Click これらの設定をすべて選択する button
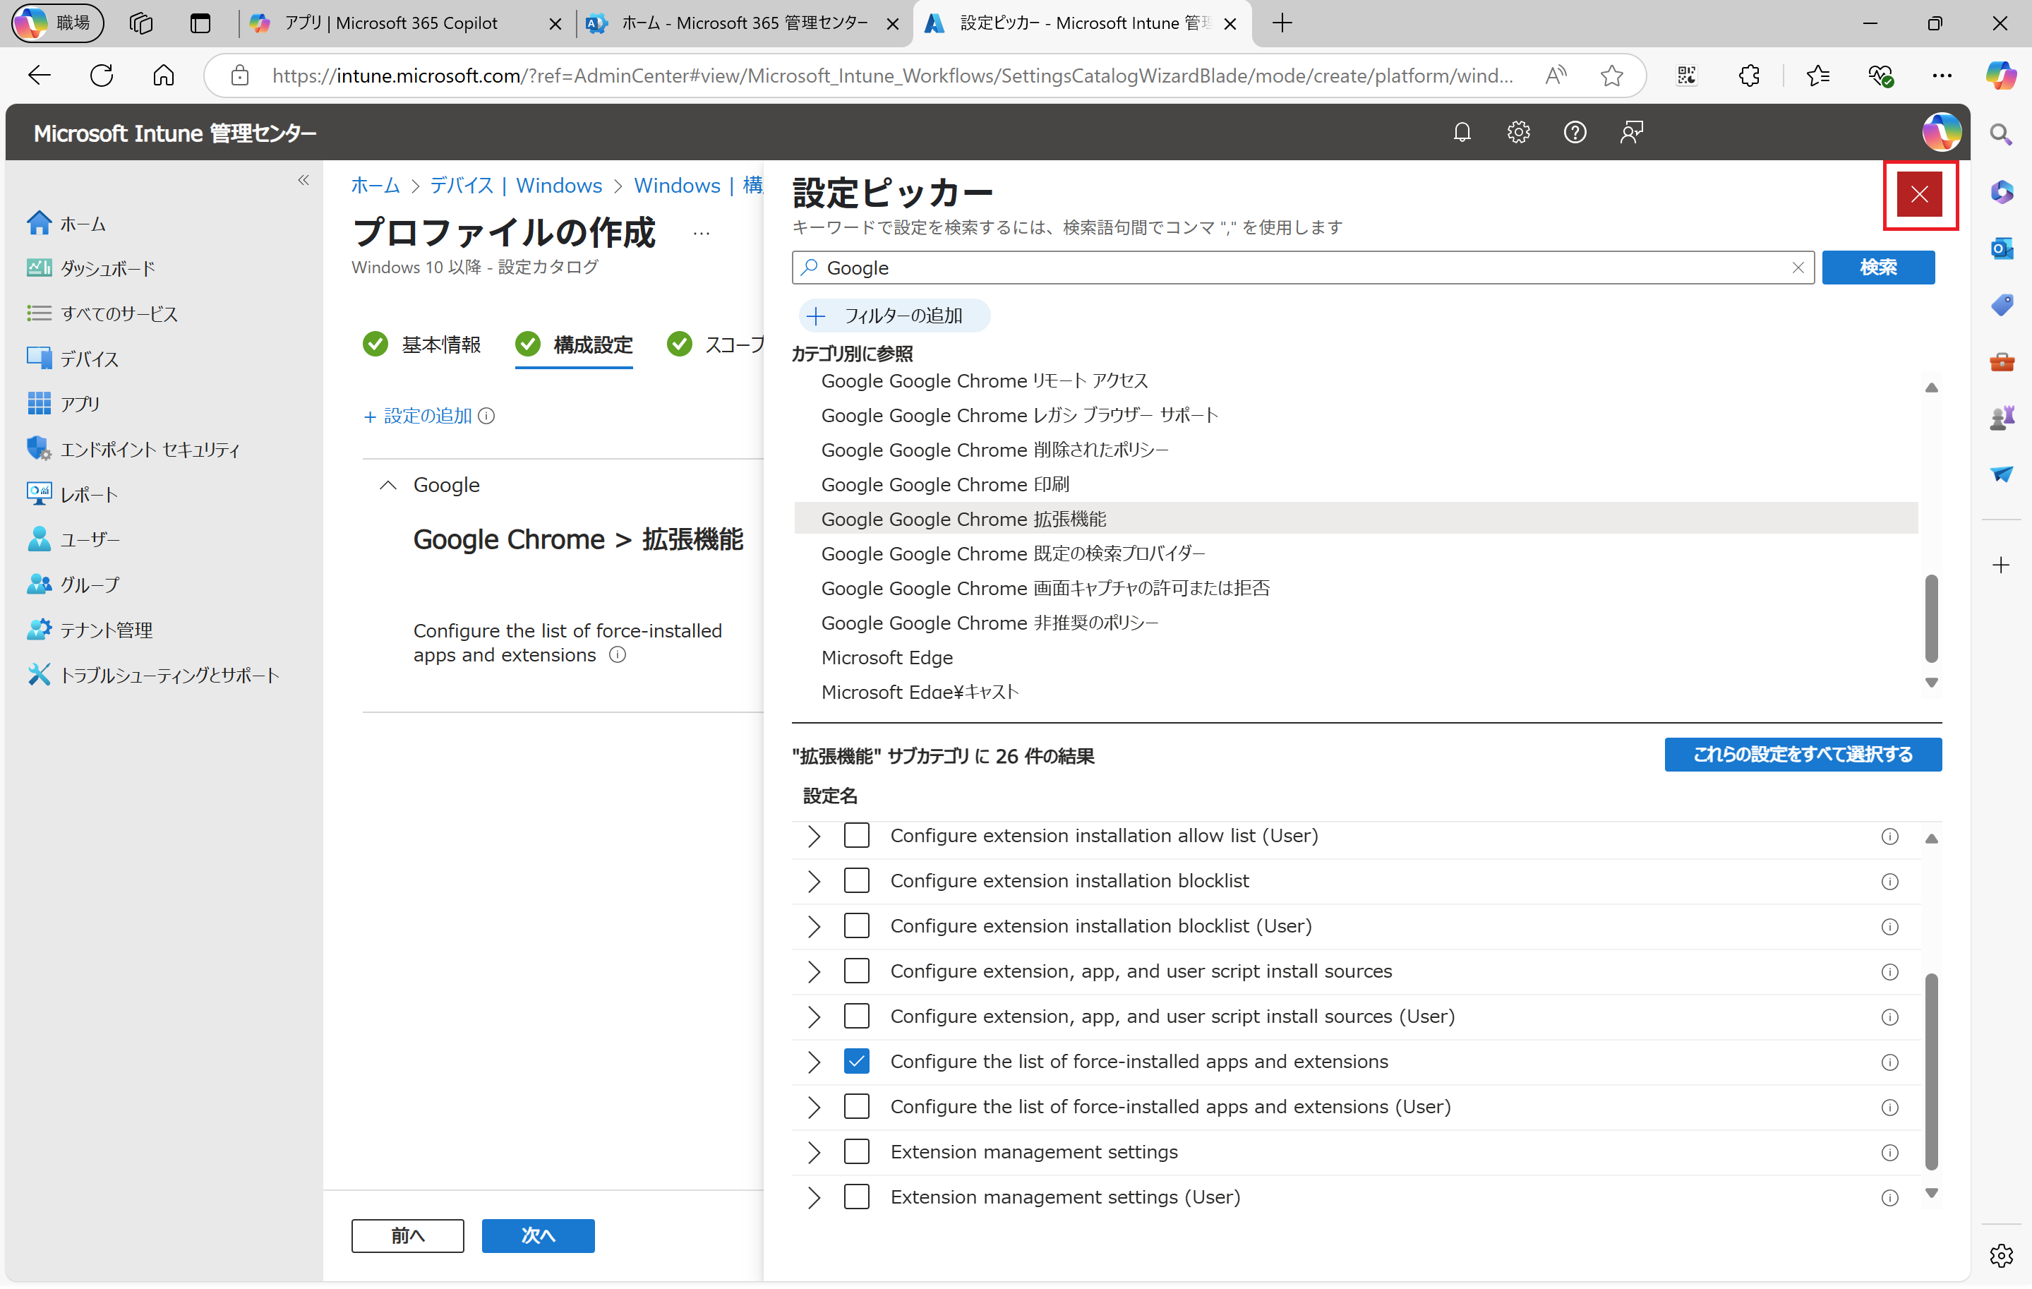 click(x=1803, y=754)
